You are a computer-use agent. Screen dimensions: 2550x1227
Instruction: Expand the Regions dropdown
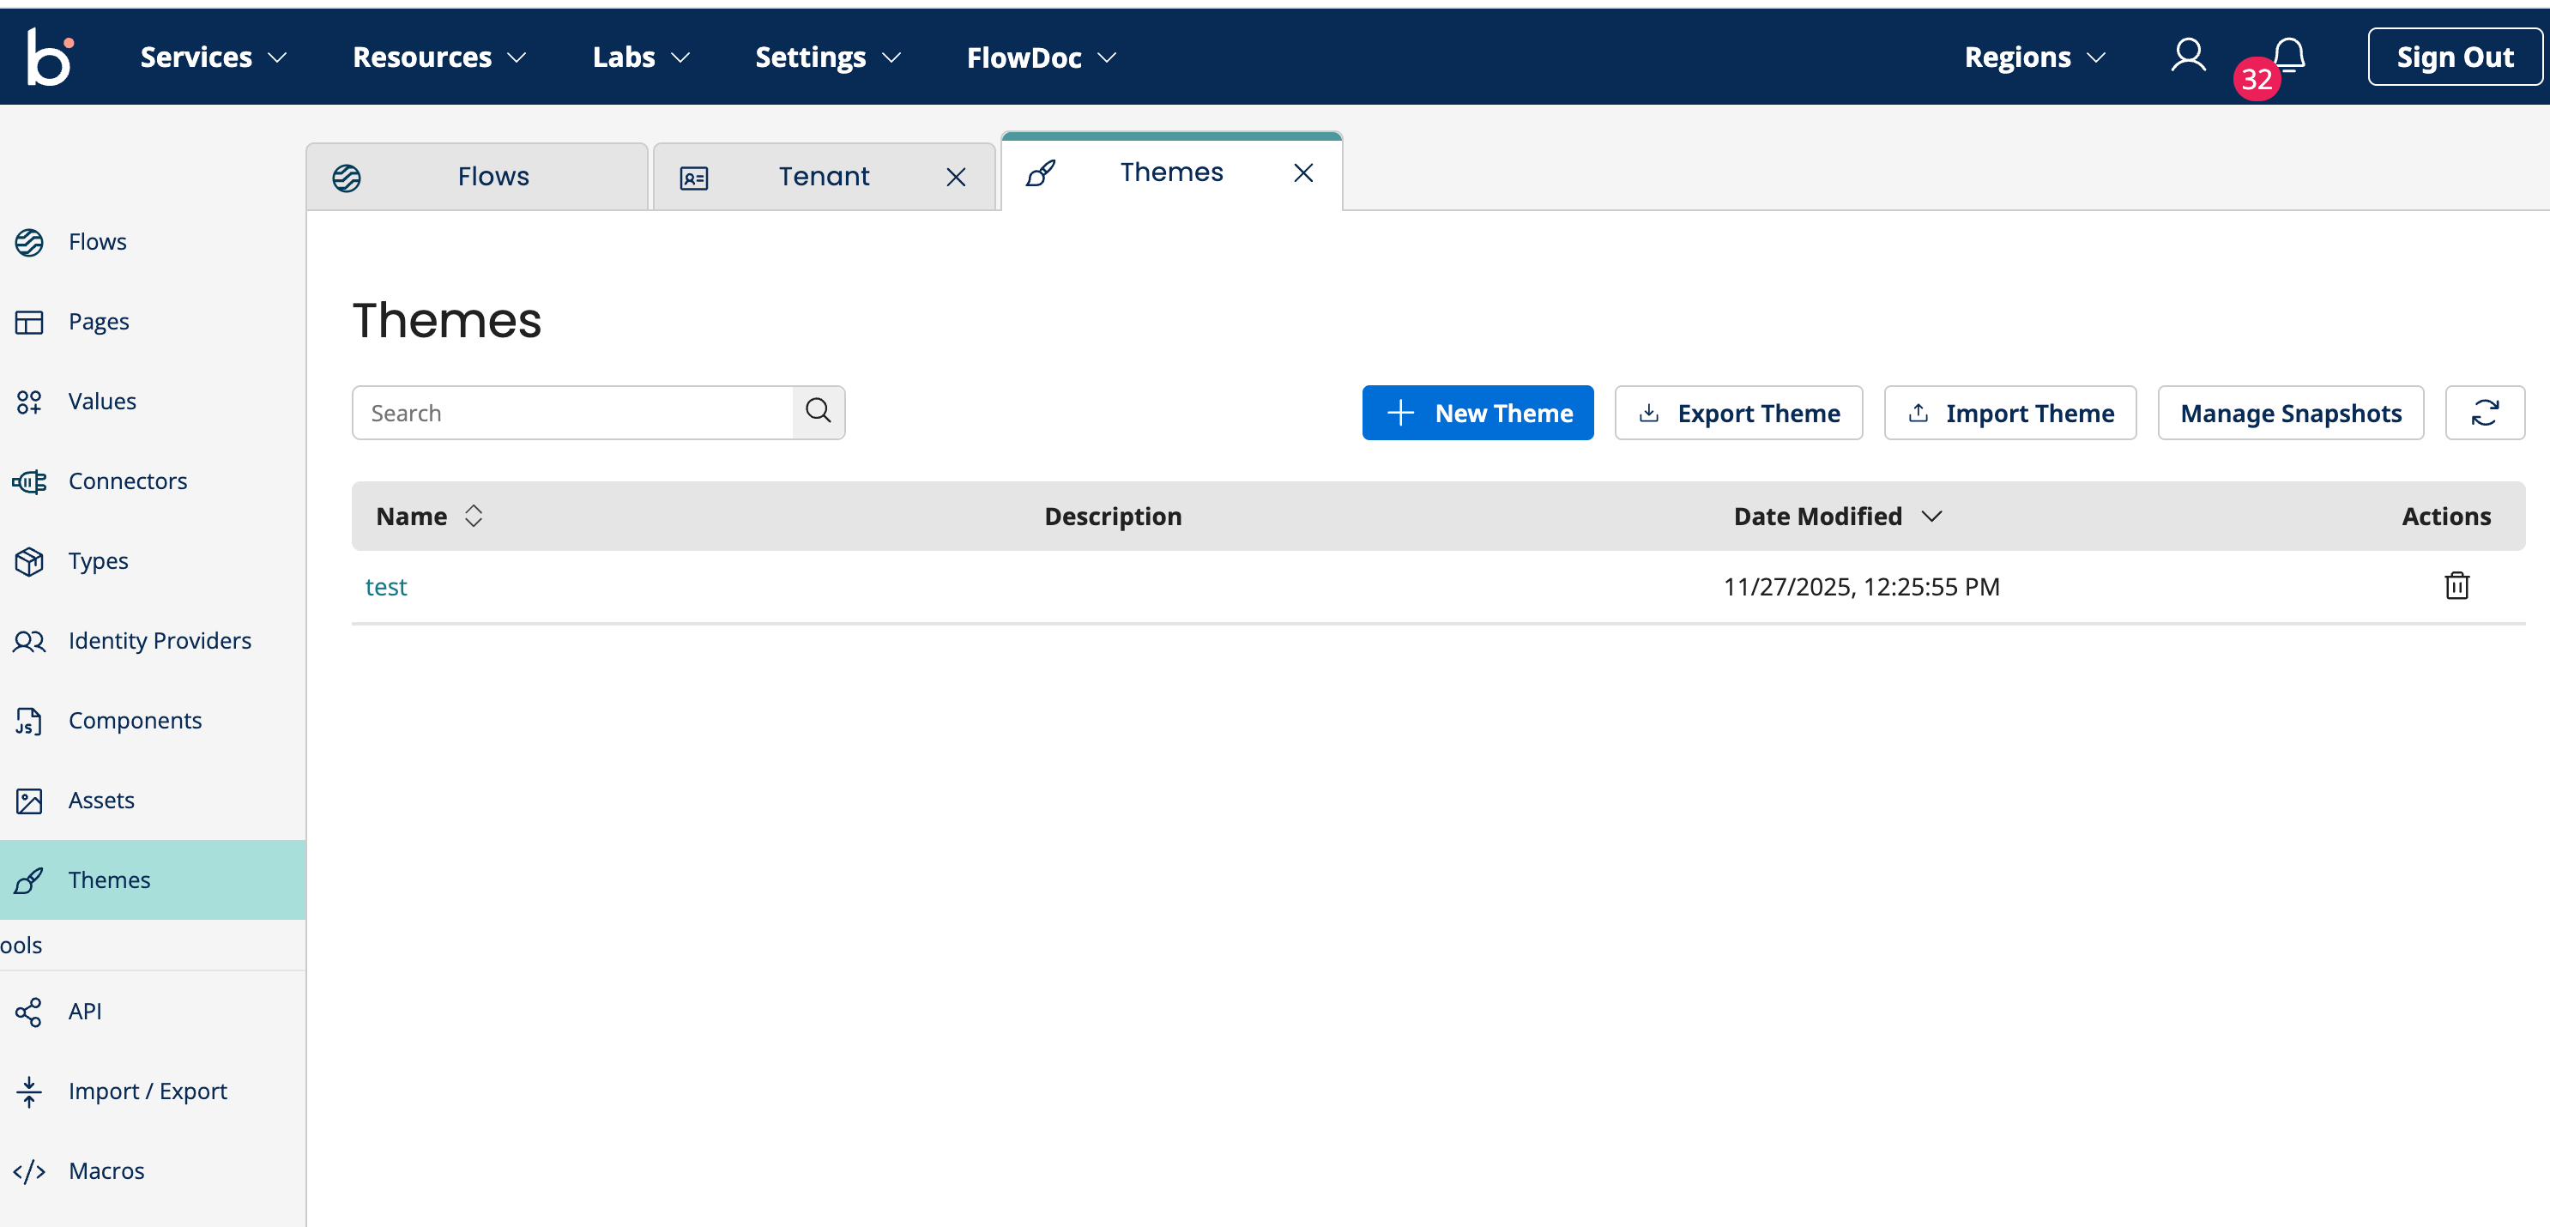point(2034,57)
